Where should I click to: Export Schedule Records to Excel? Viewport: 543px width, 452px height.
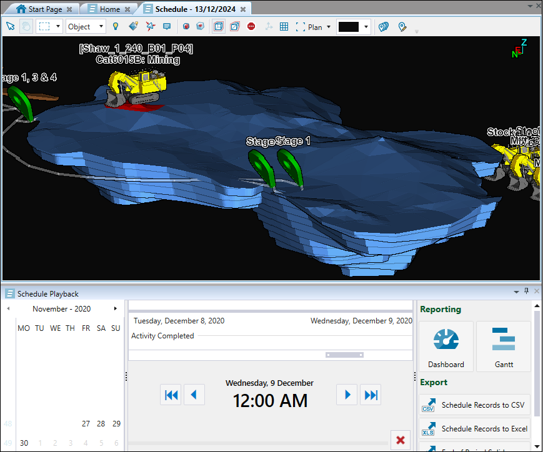475,429
